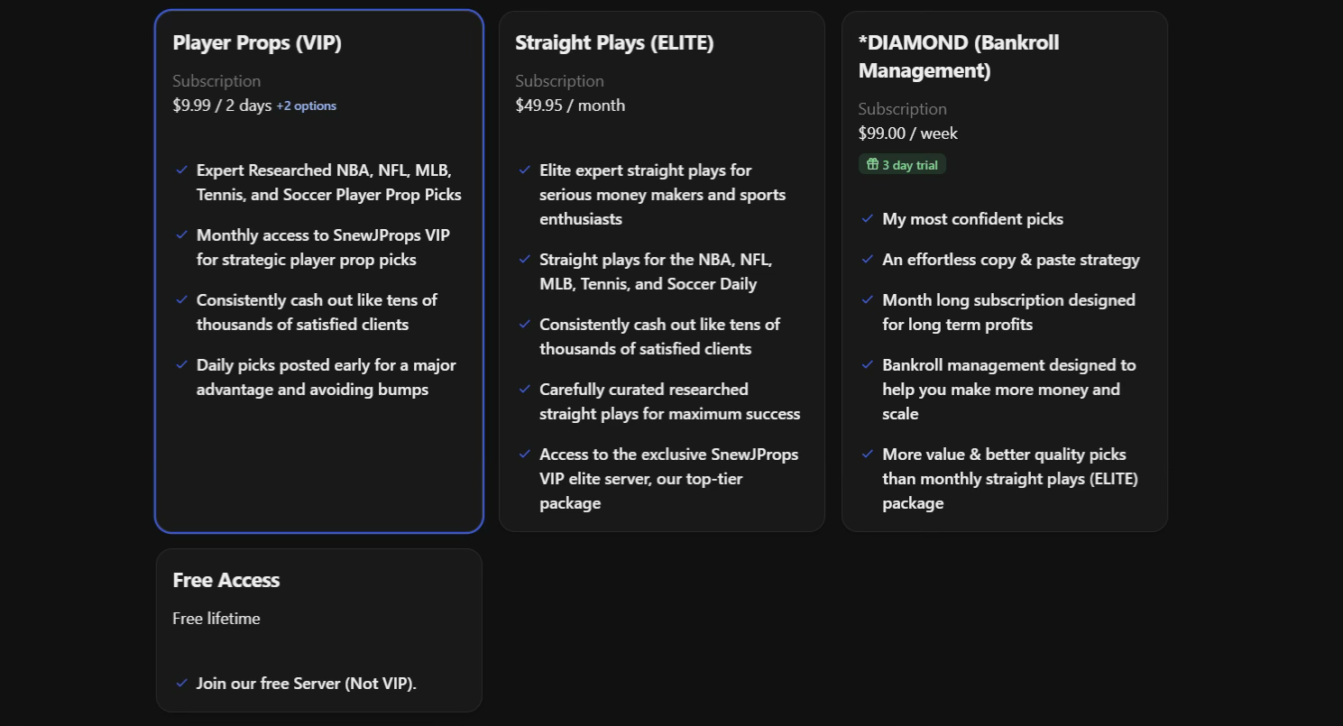Click checkmark by Daily picks posted early
The image size is (1343, 726).
[182, 364]
